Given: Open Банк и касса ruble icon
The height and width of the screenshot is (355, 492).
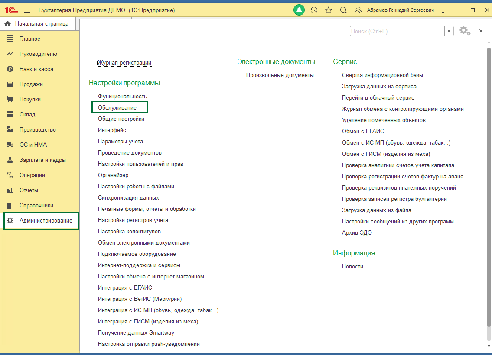Looking at the screenshot, I should (10, 69).
